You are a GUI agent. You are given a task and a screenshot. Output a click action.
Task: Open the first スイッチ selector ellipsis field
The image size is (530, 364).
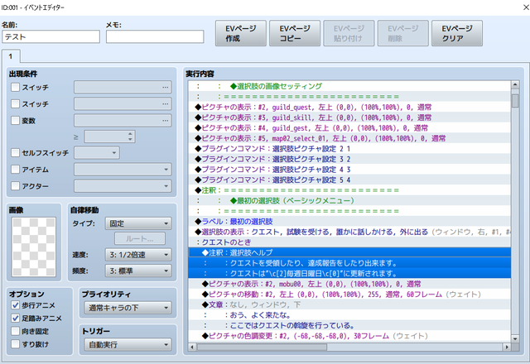(x=123, y=87)
